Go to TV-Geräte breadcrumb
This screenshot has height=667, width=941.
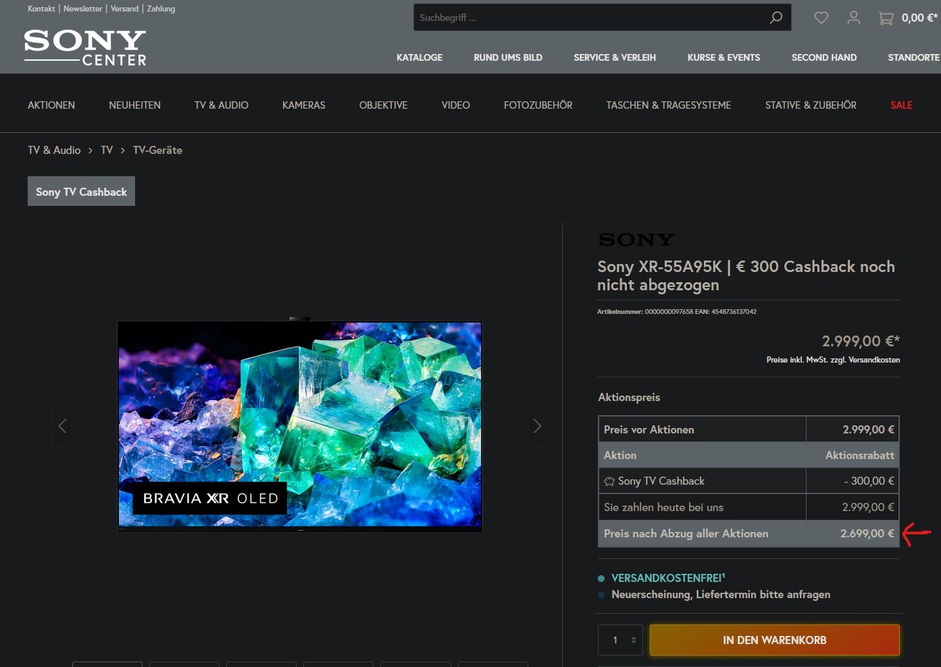157,150
